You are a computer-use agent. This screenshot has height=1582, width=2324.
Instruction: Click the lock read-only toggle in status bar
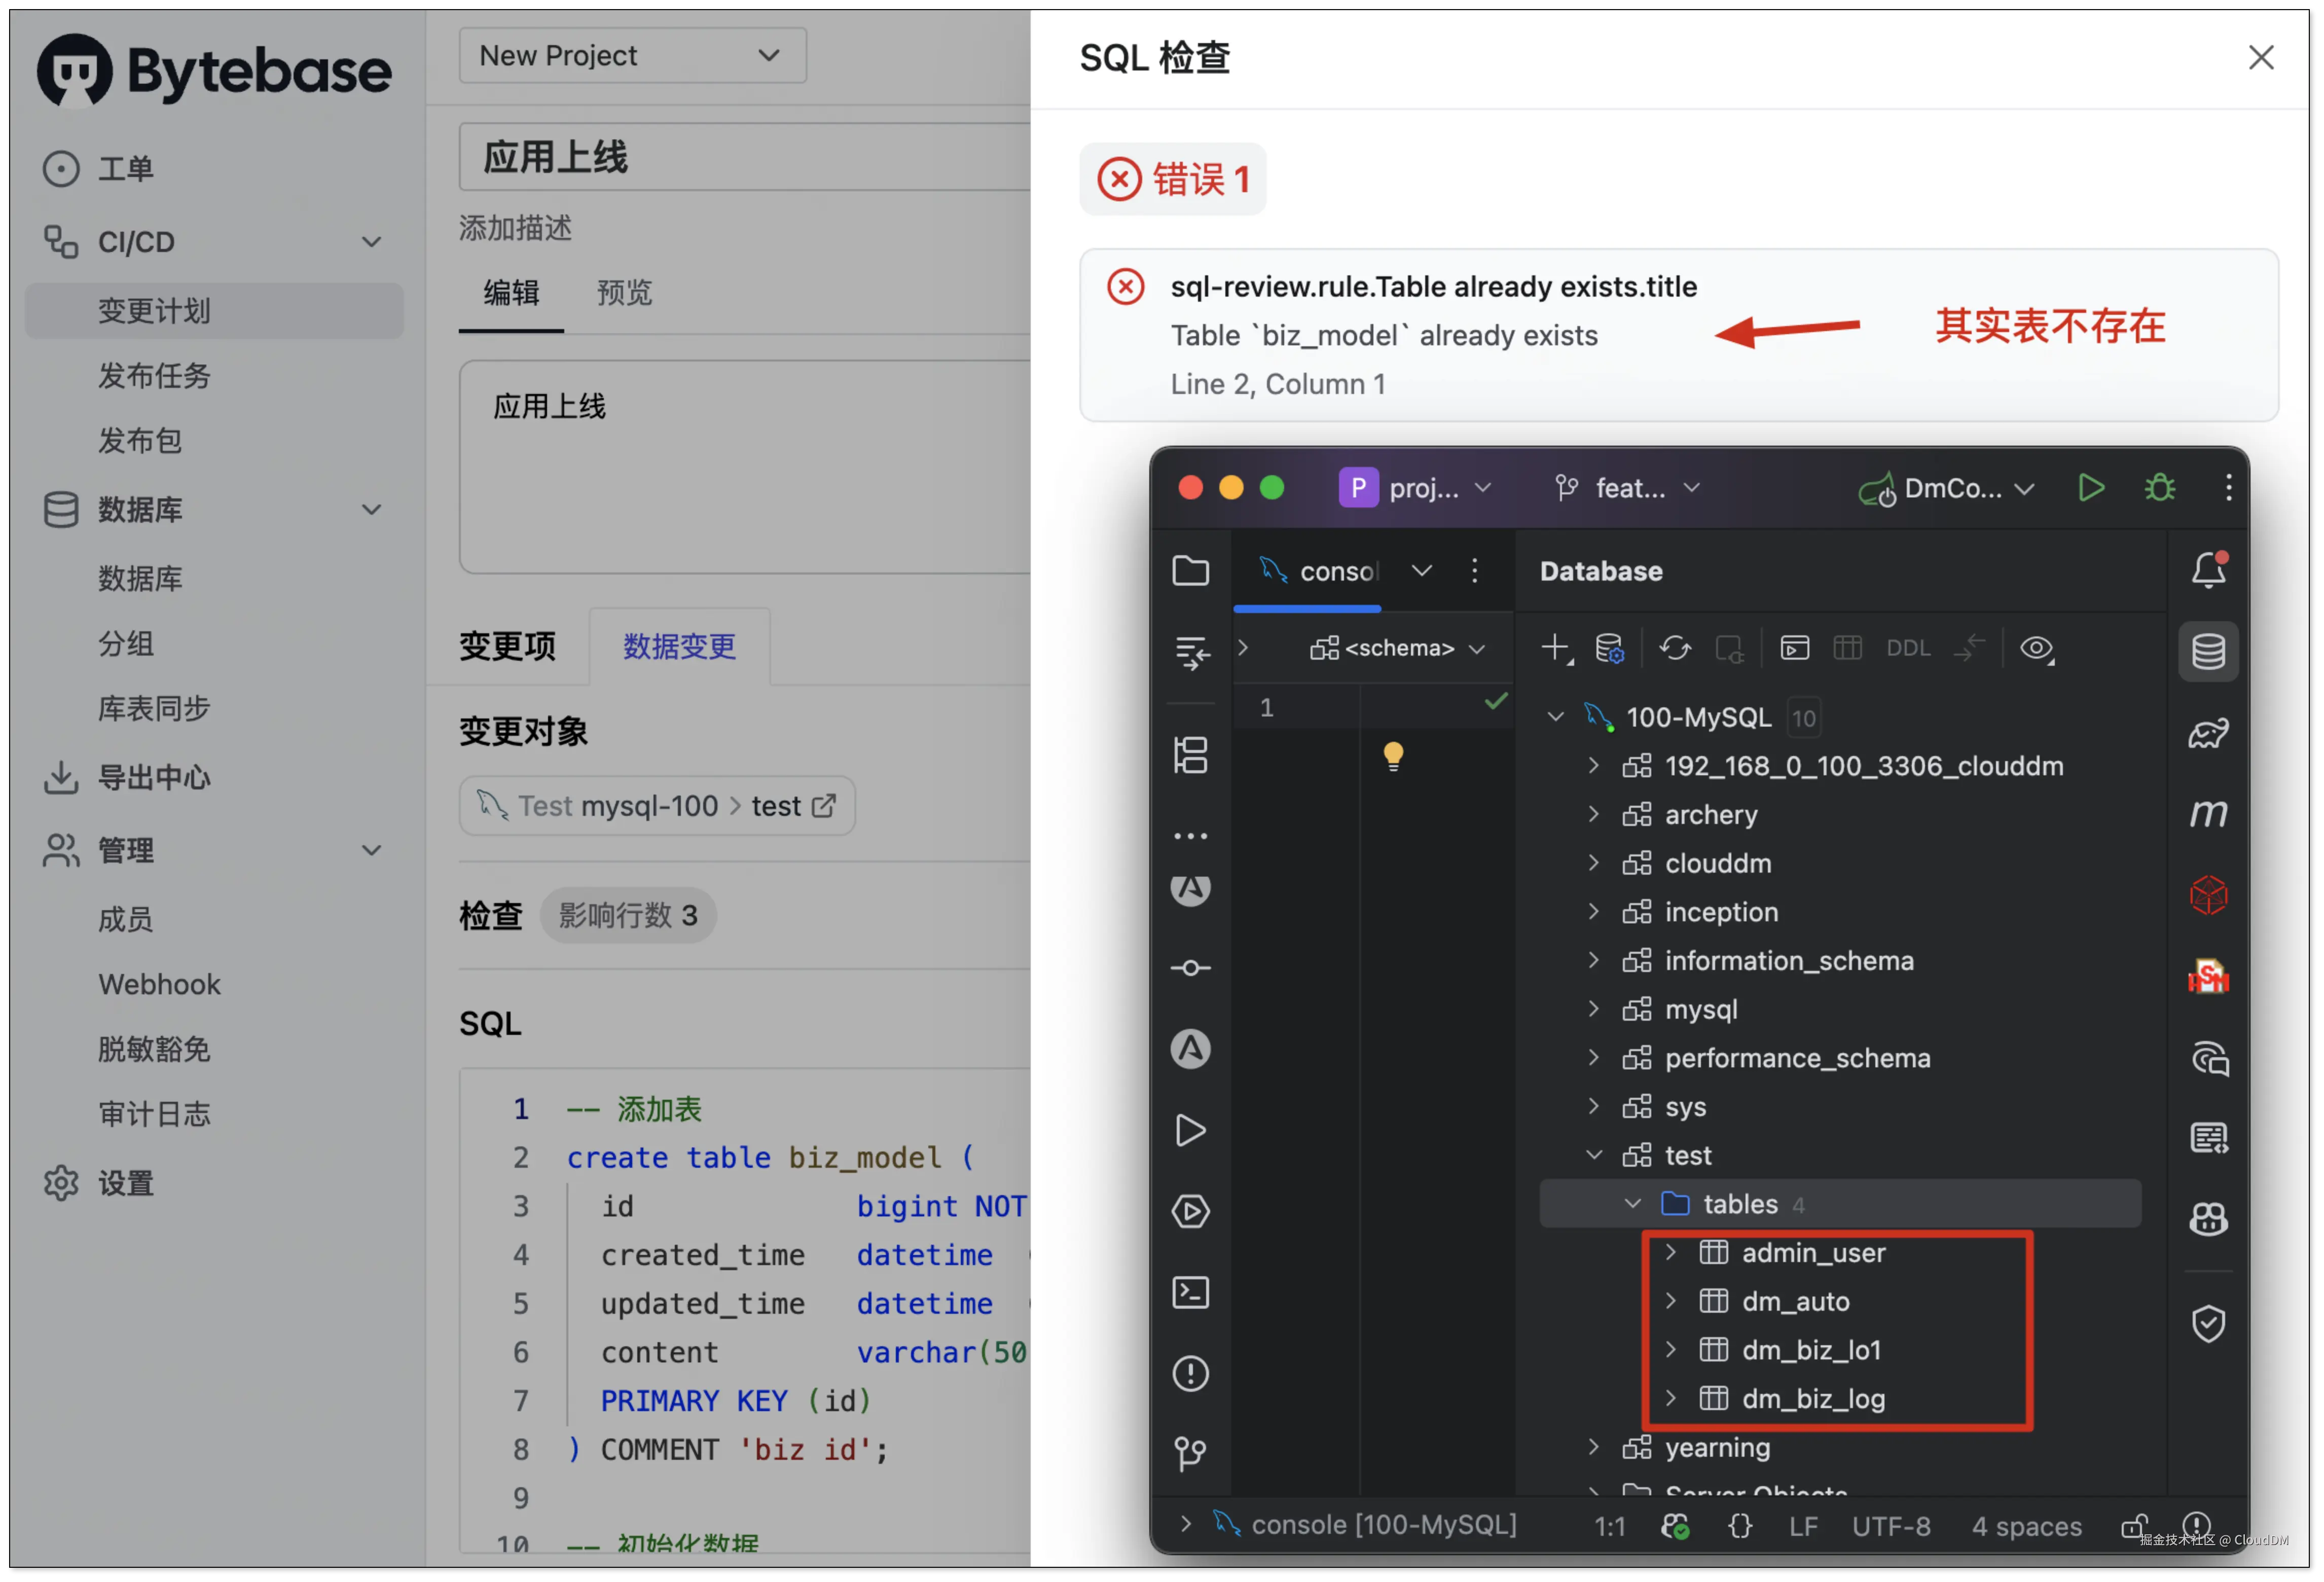click(x=2133, y=1526)
